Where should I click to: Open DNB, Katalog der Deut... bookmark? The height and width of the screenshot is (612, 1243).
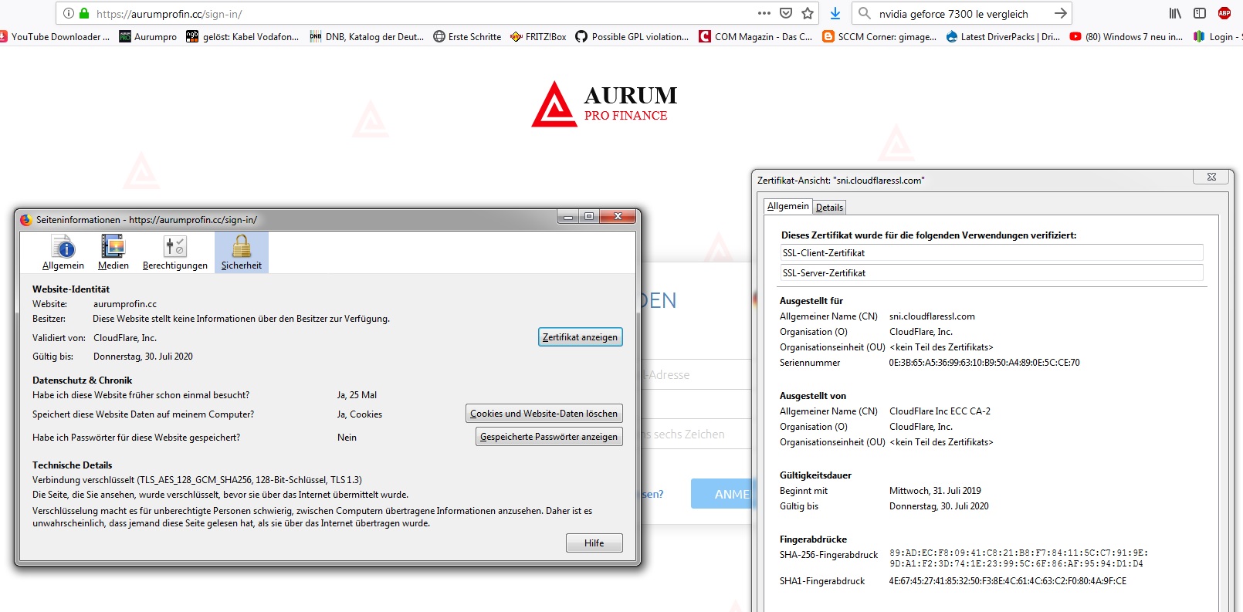(x=367, y=36)
